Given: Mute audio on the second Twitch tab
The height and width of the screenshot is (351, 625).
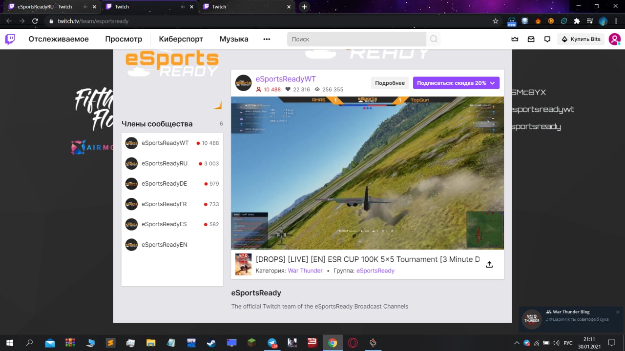Looking at the screenshot, I should tap(183, 7).
